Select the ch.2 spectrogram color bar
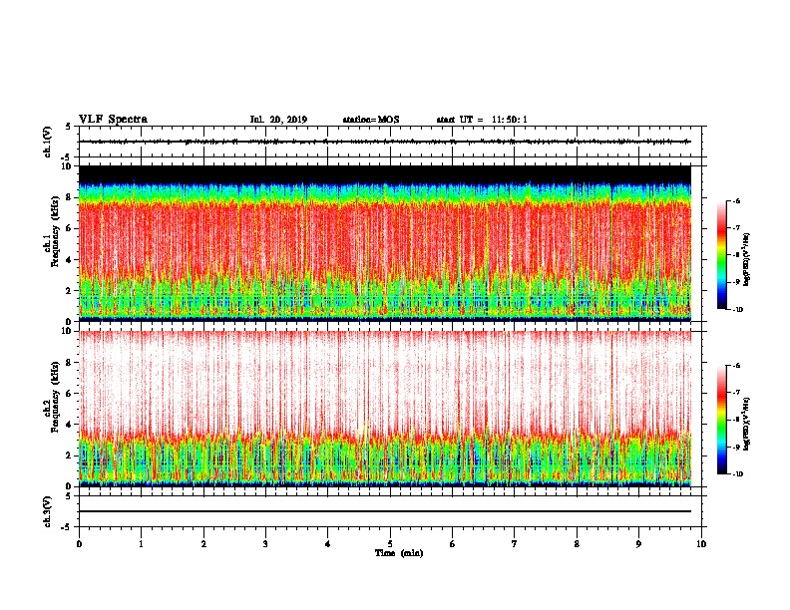The width and height of the screenshot is (790, 610). tap(722, 420)
